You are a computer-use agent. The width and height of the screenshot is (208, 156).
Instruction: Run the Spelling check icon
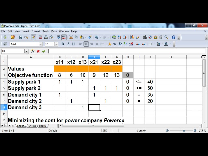coord(58,37)
